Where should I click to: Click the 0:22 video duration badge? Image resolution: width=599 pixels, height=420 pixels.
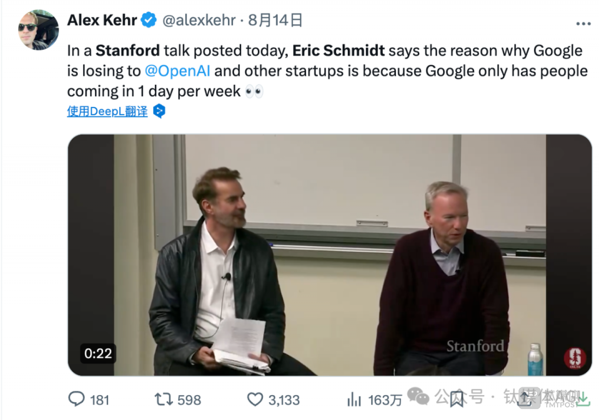point(98,353)
